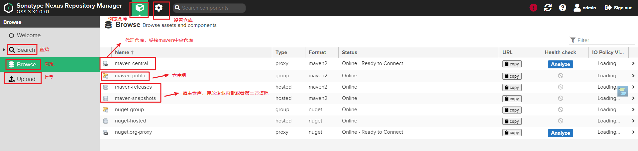Click the Browse heading database icon
Screen dimensions: 638x151
coord(108,25)
